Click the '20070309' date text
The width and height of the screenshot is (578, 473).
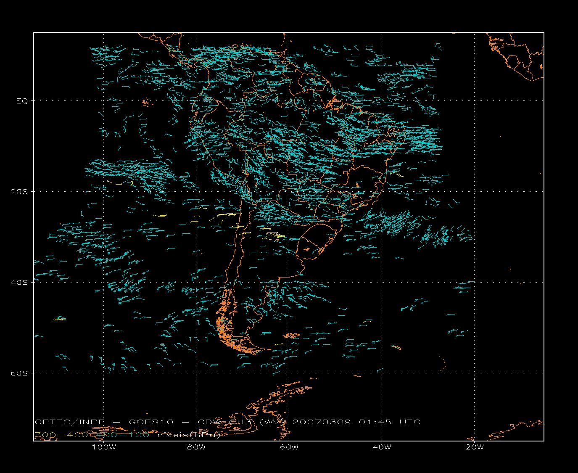[322, 422]
